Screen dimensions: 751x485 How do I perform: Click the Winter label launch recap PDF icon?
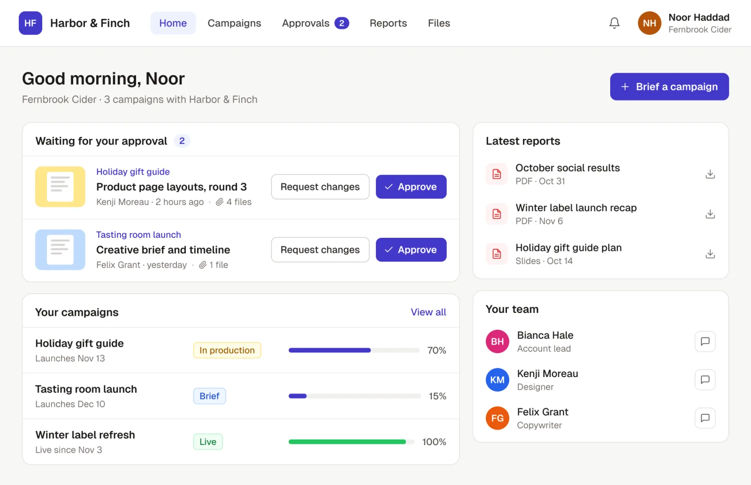pos(497,214)
